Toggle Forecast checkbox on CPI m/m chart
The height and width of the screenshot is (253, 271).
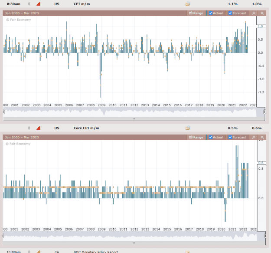click(x=230, y=13)
